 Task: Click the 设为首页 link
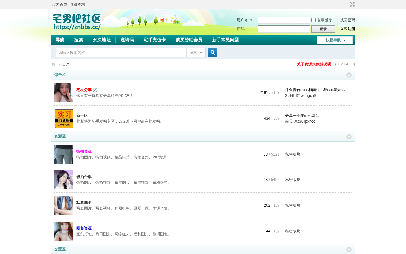60,4
